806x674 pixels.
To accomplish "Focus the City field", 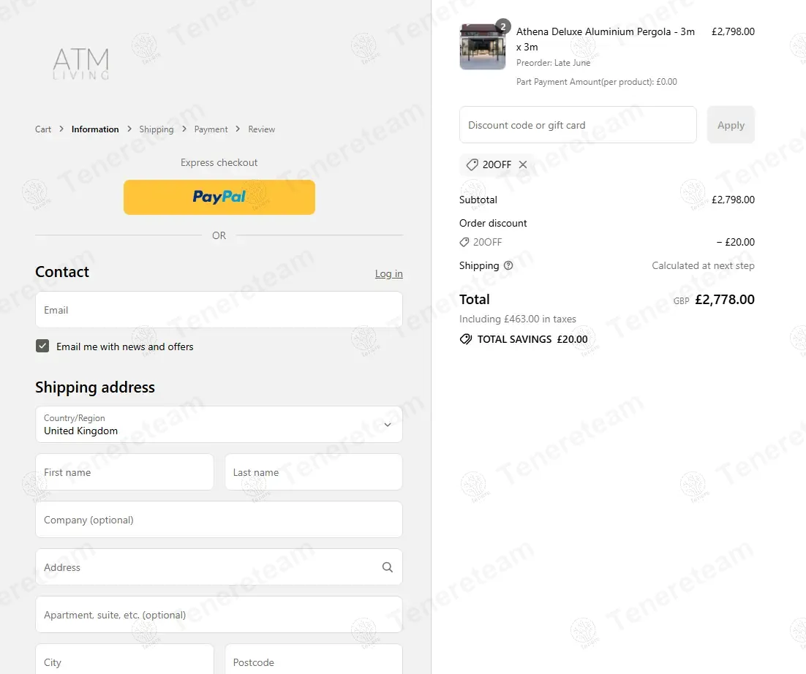I will tap(124, 659).
